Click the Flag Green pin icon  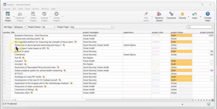coord(146,14)
